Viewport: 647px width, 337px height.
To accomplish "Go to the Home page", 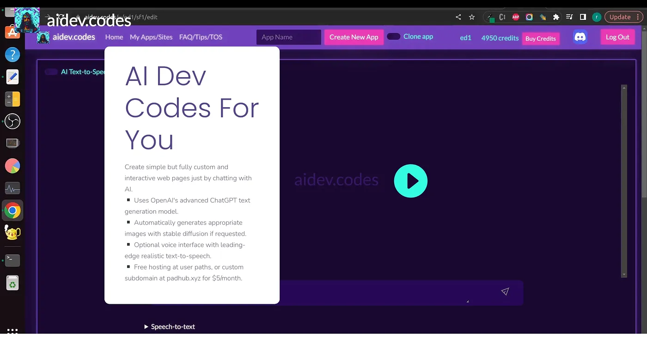I will click(x=114, y=37).
